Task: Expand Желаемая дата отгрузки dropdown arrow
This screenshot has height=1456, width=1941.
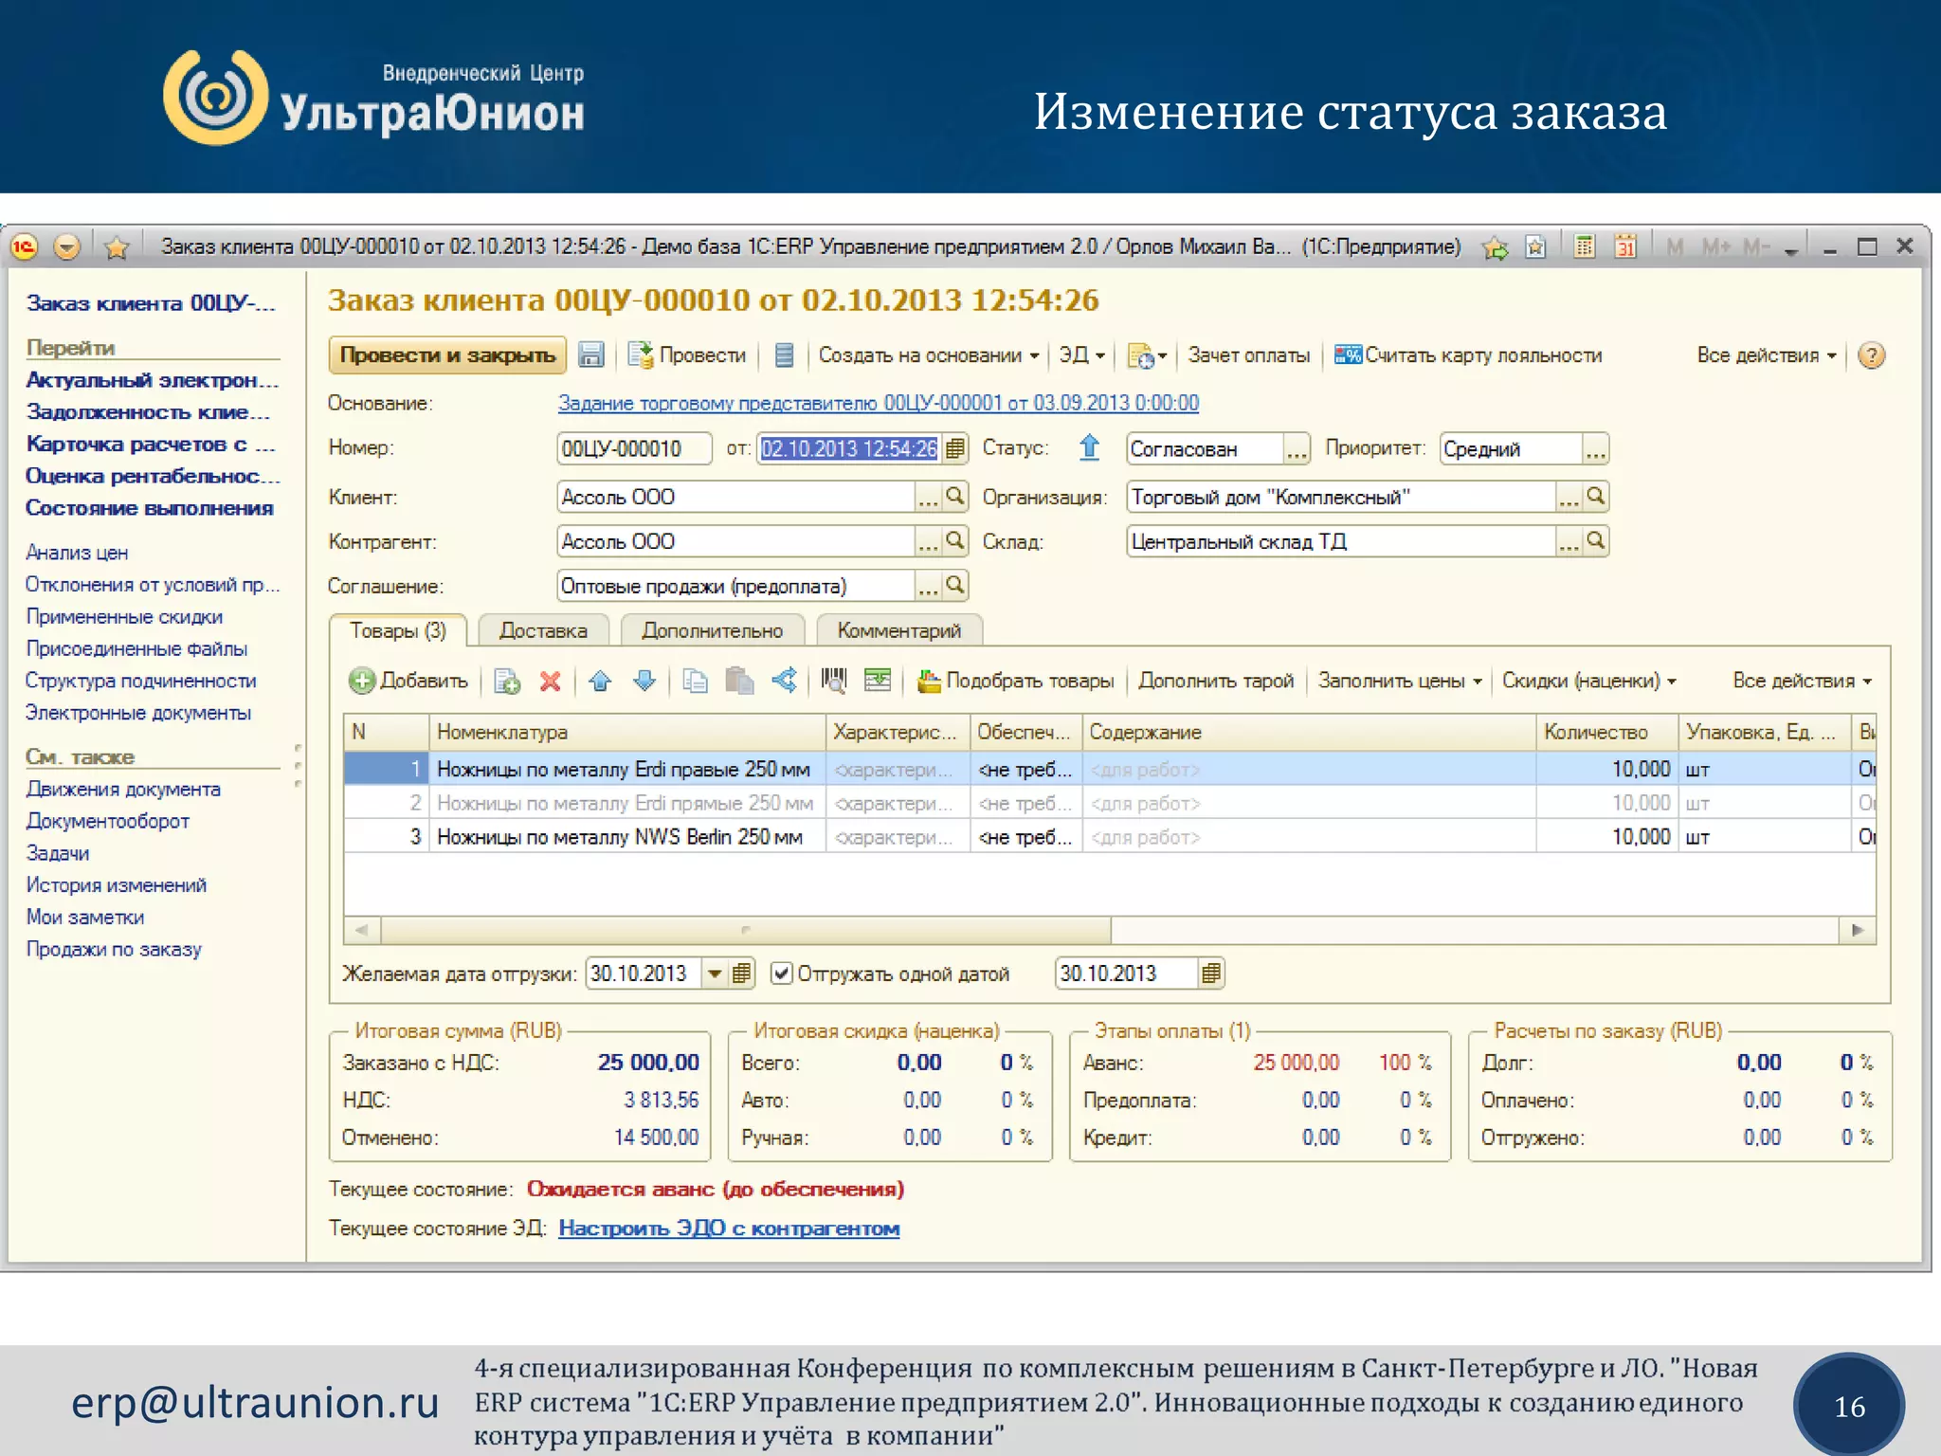Action: pos(715,974)
